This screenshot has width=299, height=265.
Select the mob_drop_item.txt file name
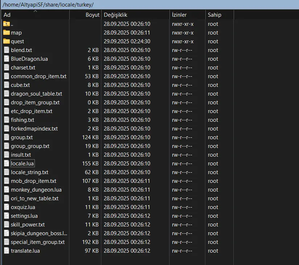tap(33, 181)
